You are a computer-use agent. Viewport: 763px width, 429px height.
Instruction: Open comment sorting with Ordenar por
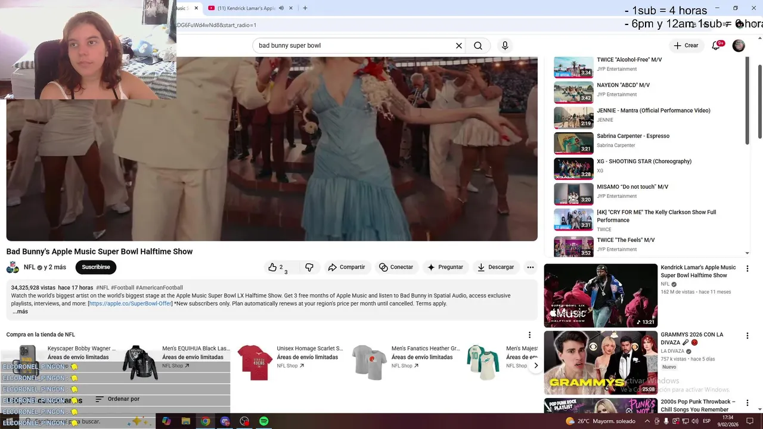click(x=117, y=399)
